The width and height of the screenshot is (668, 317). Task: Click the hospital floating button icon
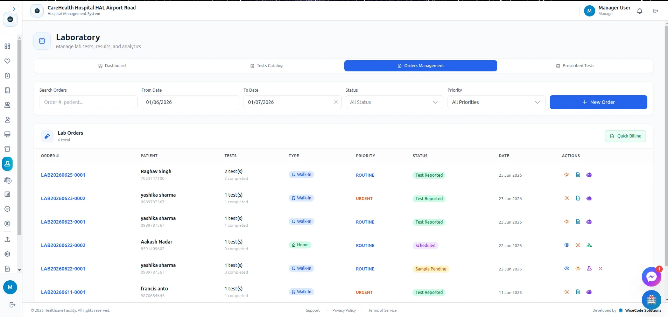click(x=651, y=300)
